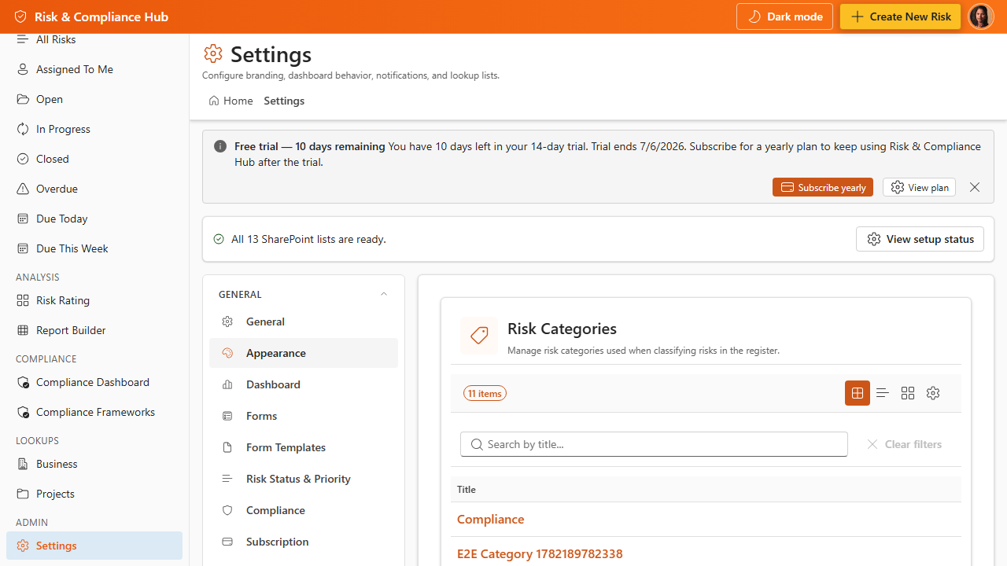Open Risk Rating analysis

click(x=94, y=300)
